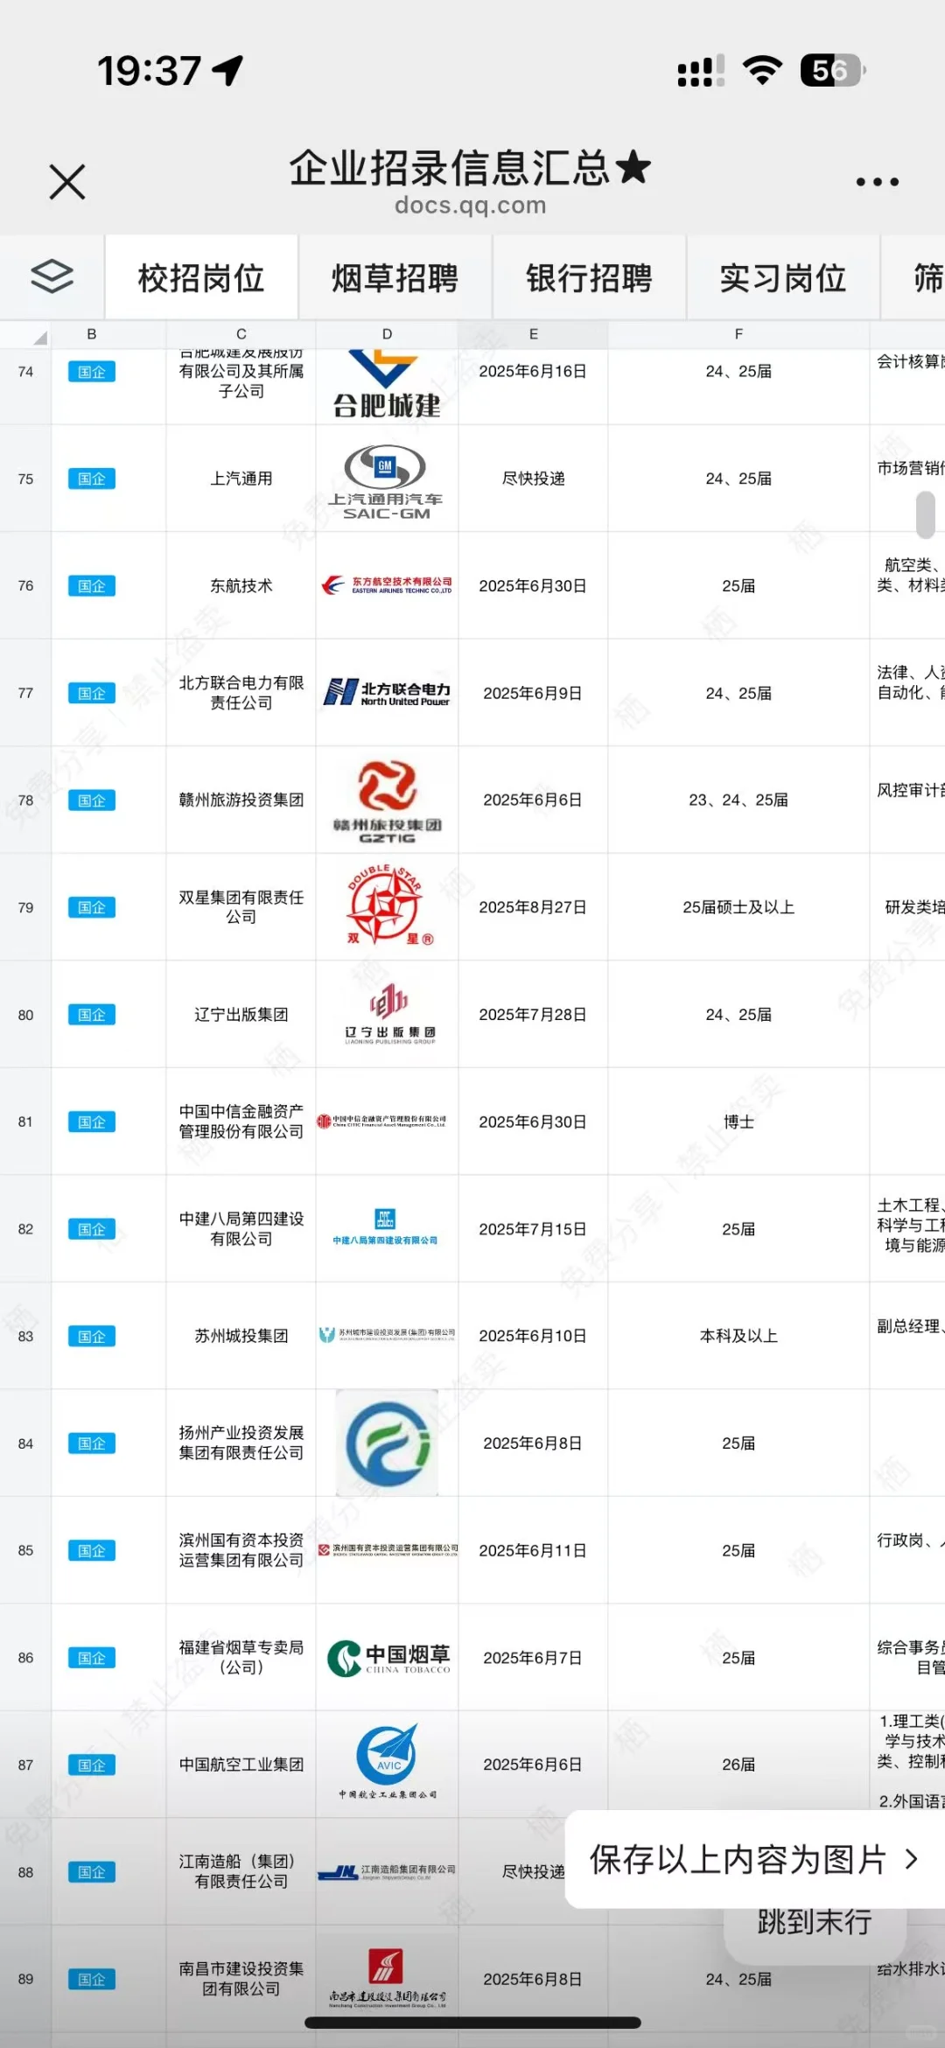Select the column E header
The image size is (945, 2048).
click(533, 334)
